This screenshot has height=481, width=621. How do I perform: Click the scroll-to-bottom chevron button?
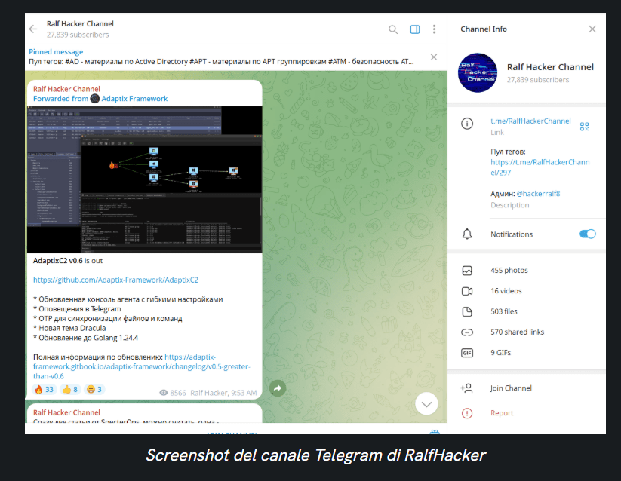pos(426,403)
